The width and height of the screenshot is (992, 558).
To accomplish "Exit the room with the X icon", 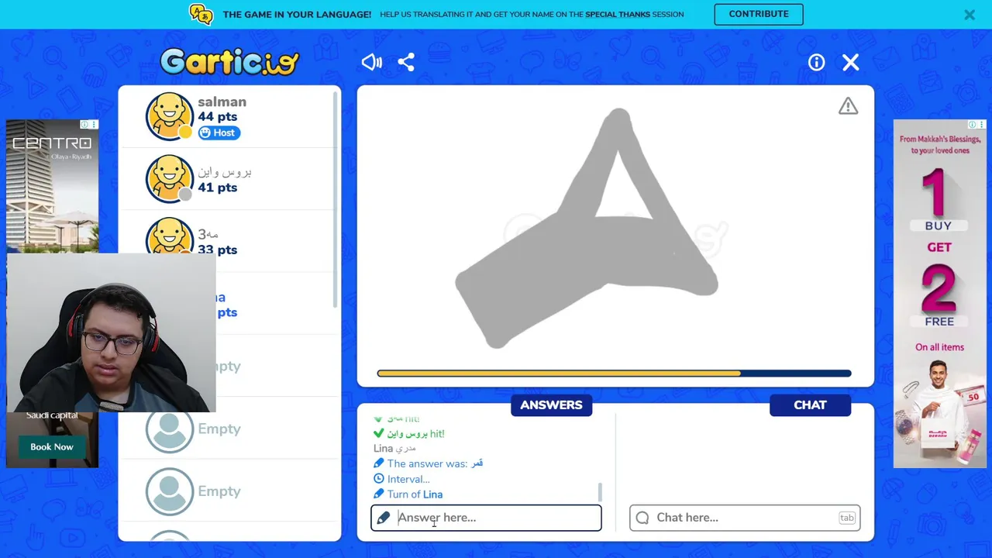I will [850, 63].
